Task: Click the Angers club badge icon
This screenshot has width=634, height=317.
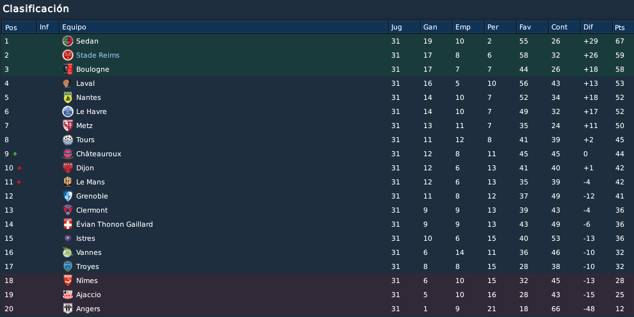Action: click(x=67, y=309)
